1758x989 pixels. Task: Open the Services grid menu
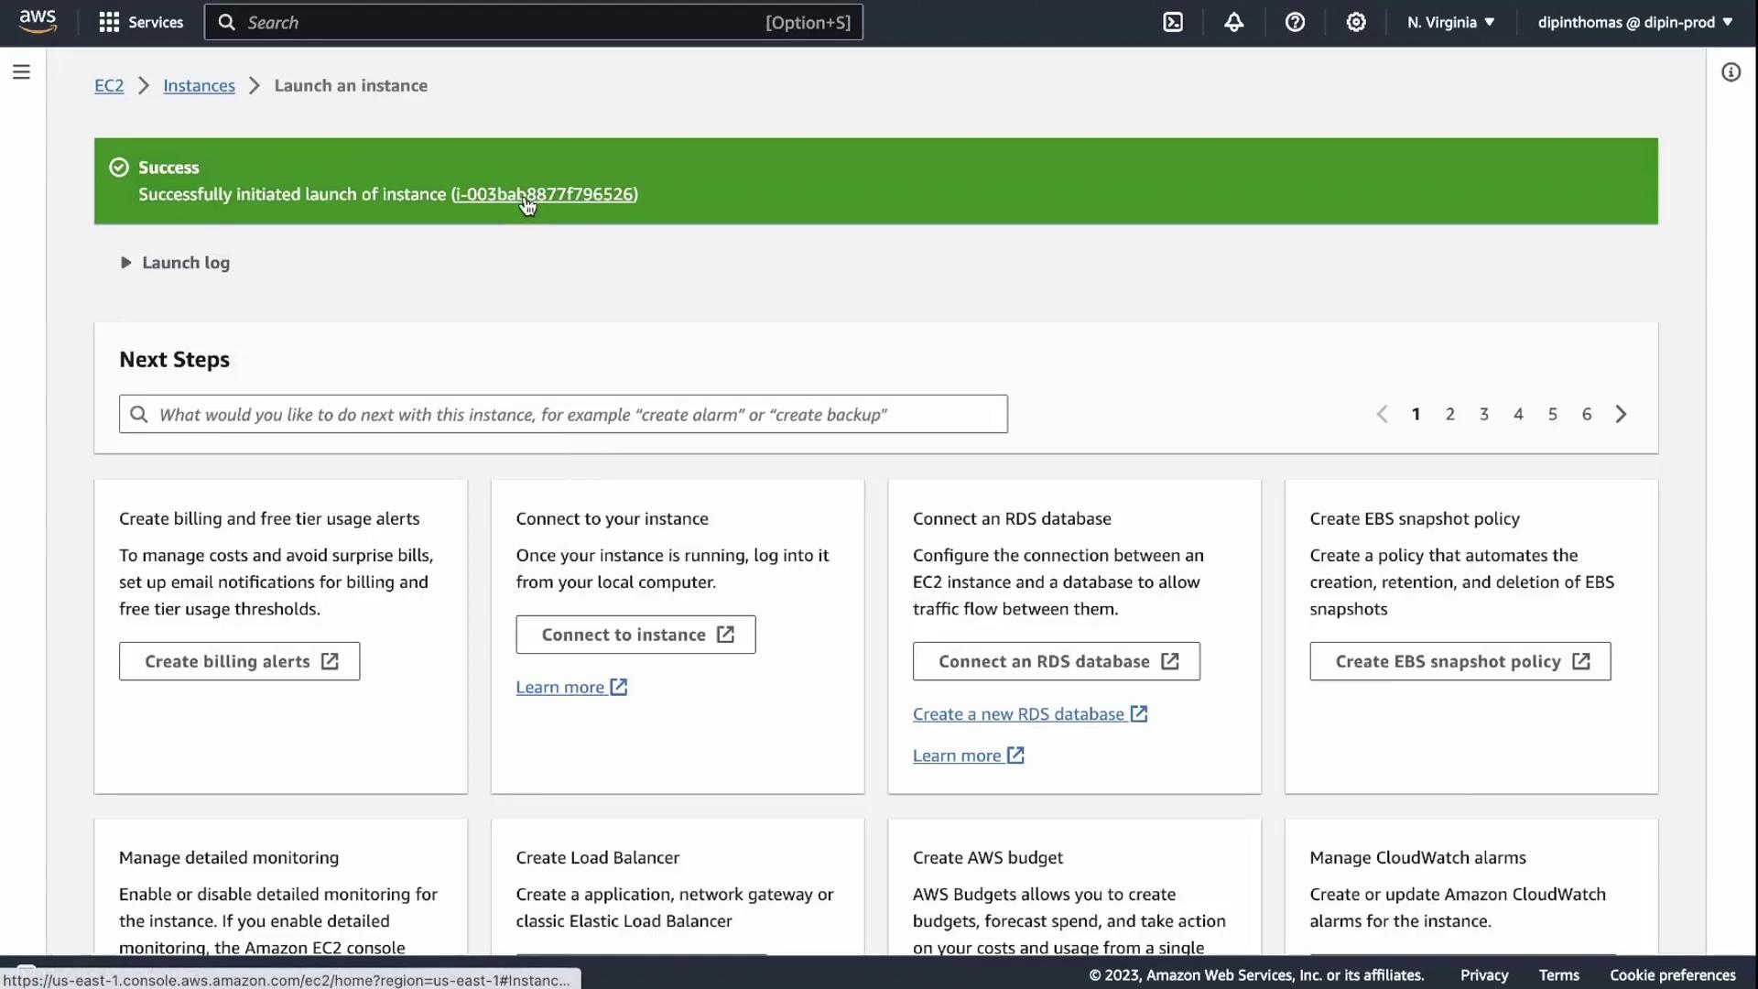[x=141, y=22]
